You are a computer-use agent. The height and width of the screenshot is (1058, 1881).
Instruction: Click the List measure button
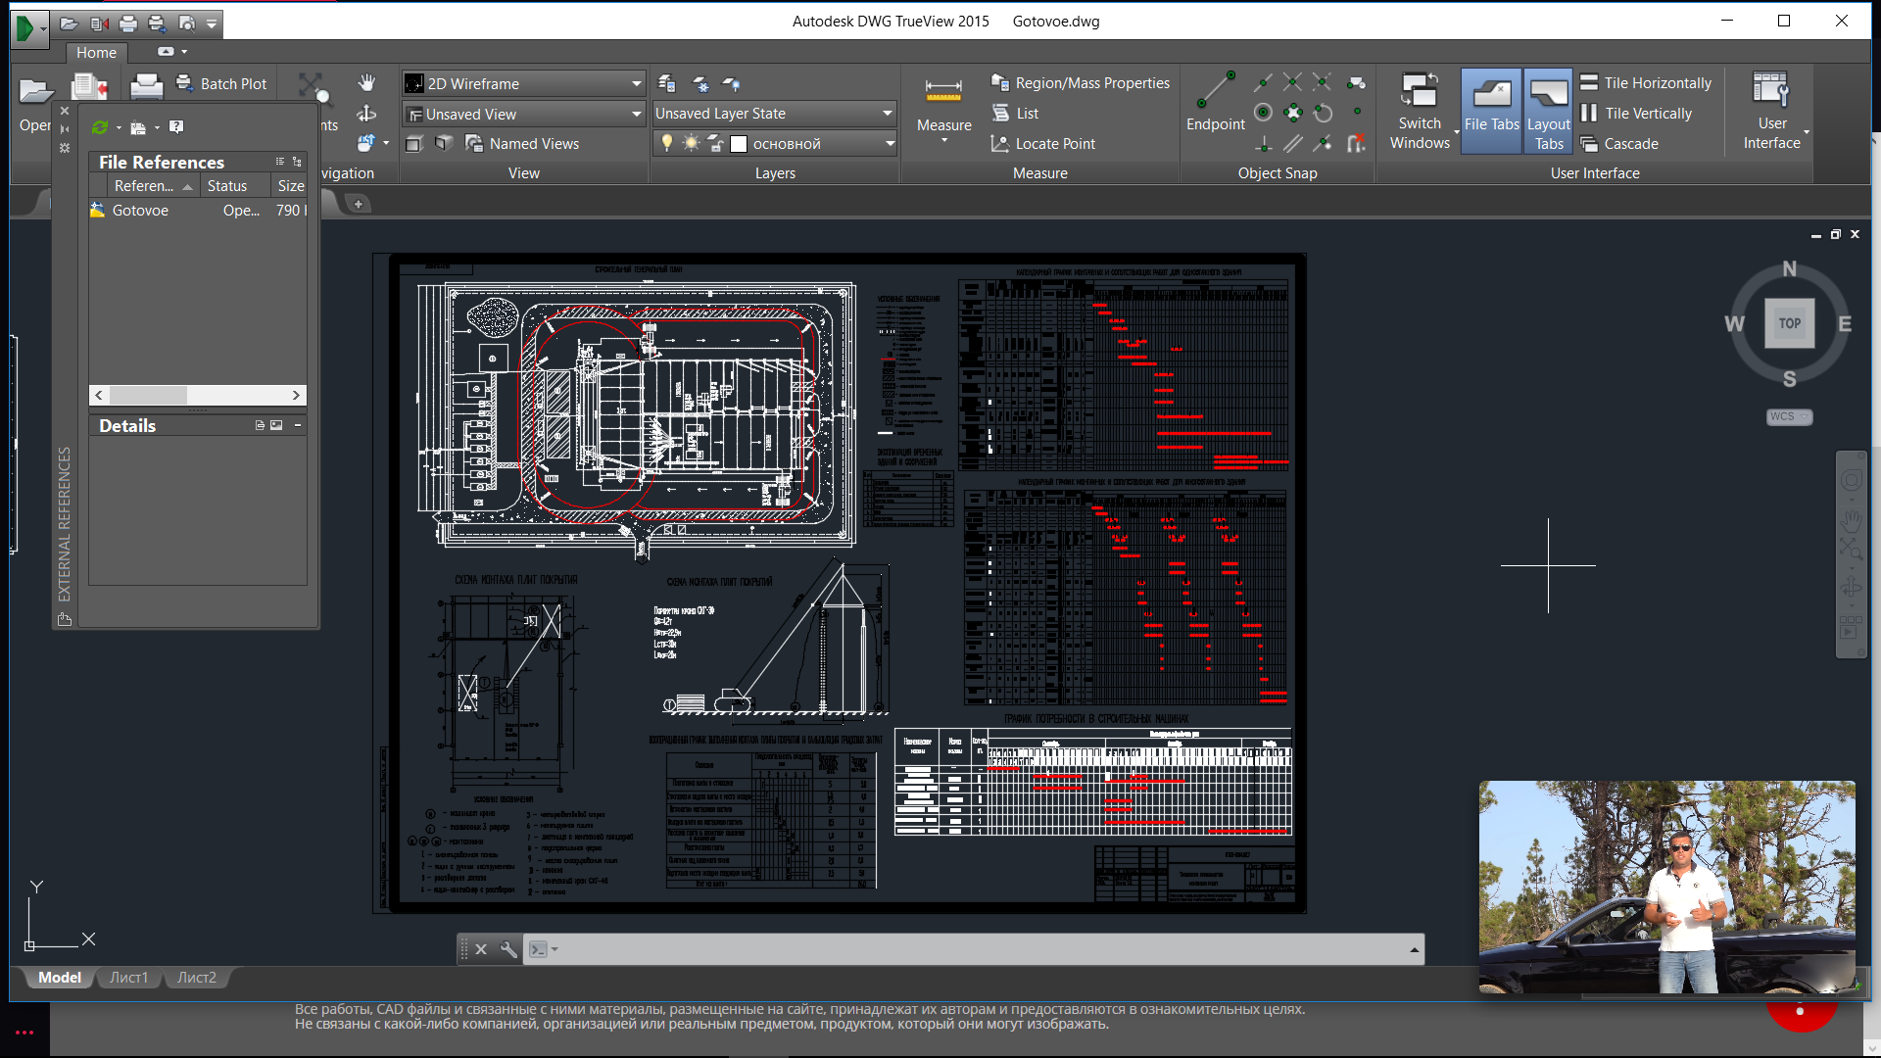click(1027, 113)
